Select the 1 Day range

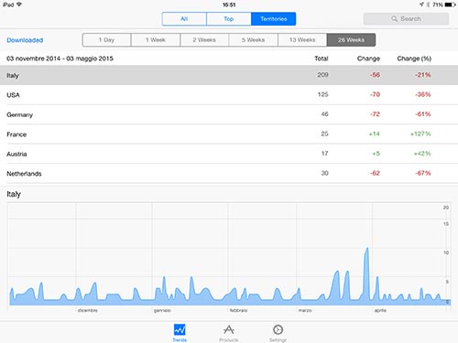pyautogui.click(x=106, y=40)
